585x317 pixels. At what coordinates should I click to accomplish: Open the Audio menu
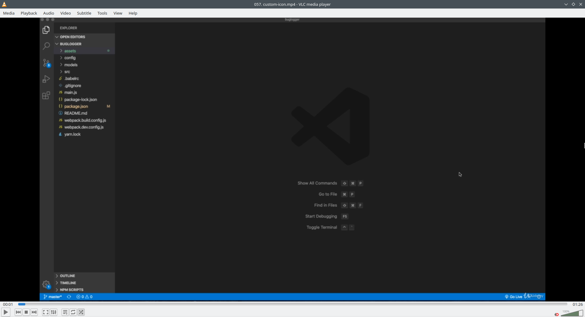(49, 13)
